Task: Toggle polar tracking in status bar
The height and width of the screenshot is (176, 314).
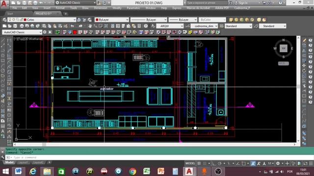Action: (219, 163)
